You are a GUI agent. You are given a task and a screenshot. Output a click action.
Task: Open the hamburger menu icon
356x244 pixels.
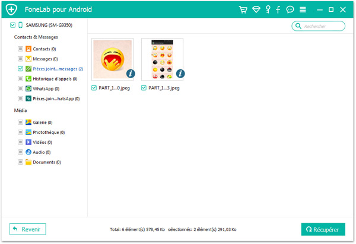click(x=303, y=10)
